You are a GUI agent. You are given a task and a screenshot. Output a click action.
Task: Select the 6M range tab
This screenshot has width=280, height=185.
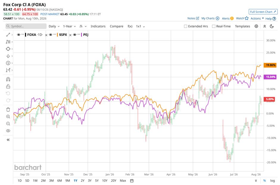coord(60,181)
